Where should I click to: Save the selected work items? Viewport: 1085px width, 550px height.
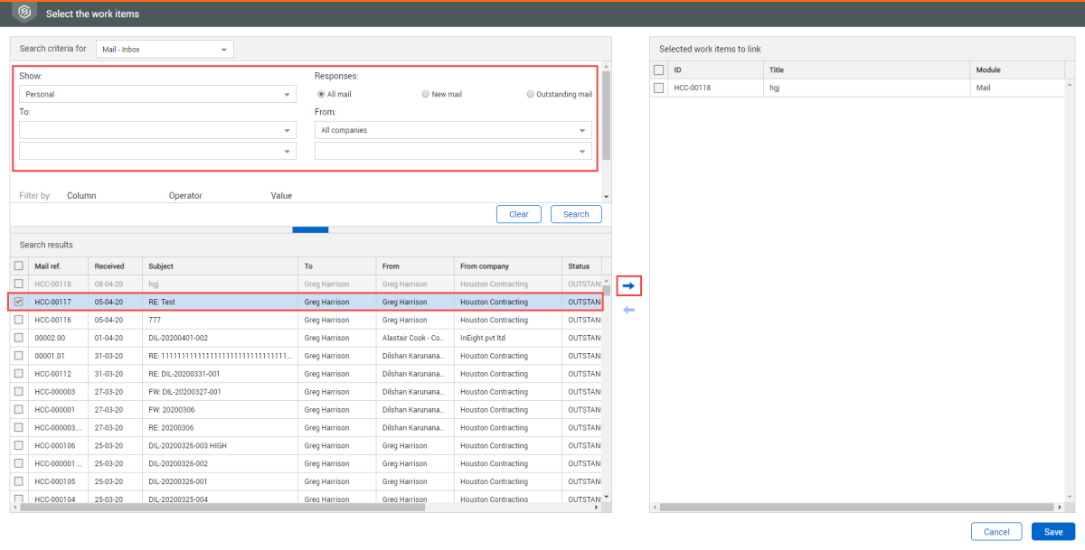coord(1052,532)
